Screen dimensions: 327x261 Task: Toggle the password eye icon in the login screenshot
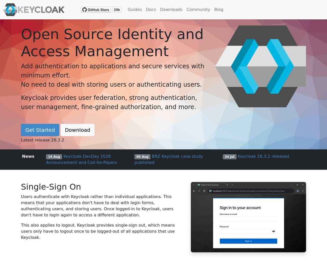pyautogui.click(x=274, y=231)
